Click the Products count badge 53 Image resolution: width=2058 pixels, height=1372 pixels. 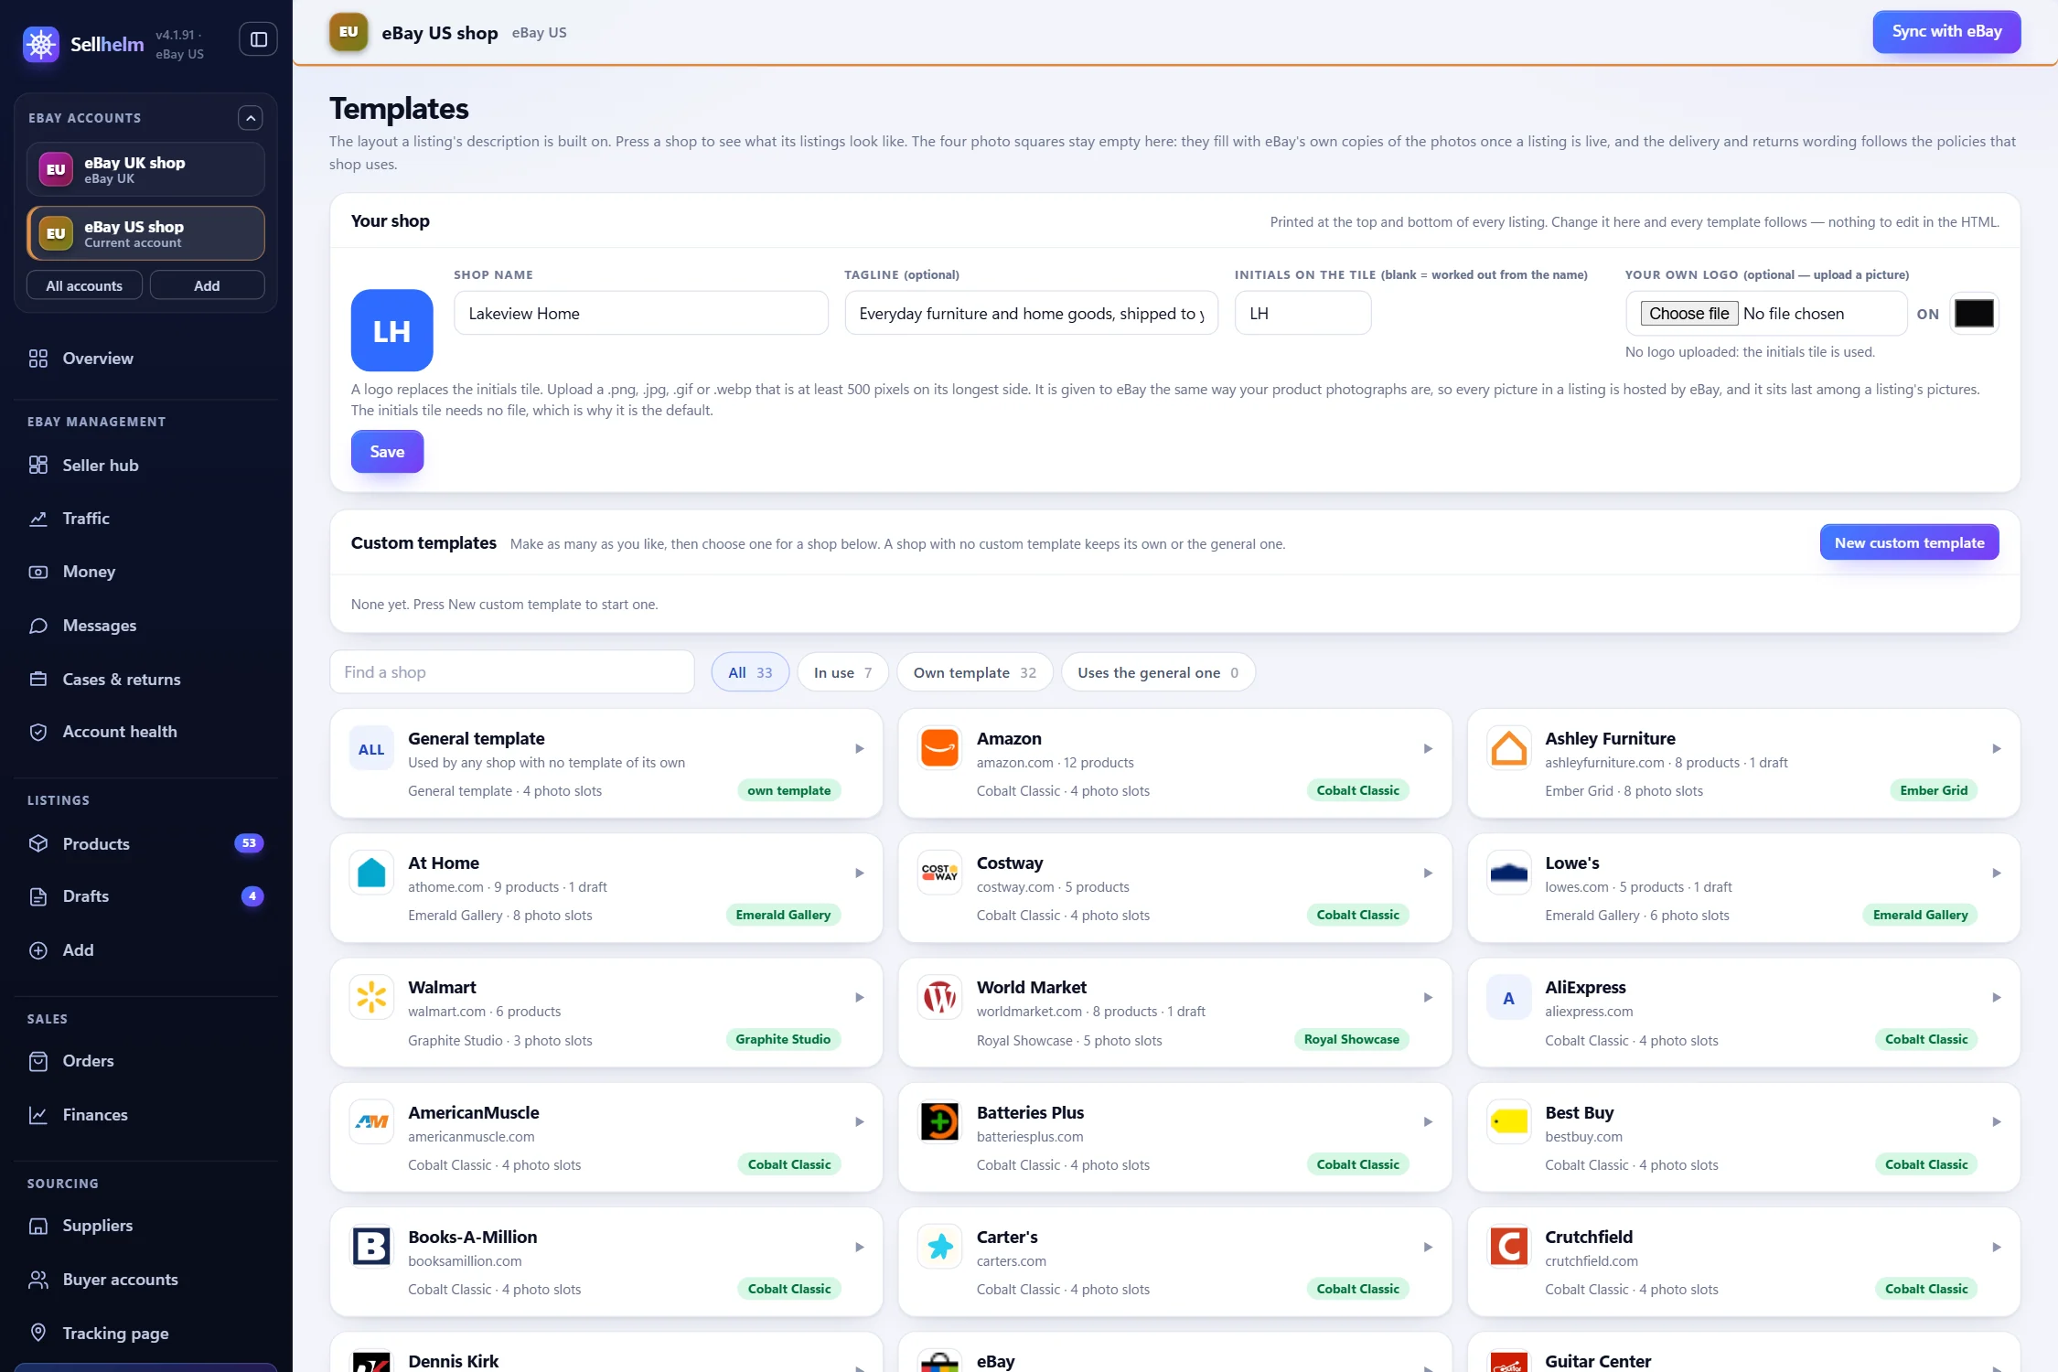tap(249, 843)
